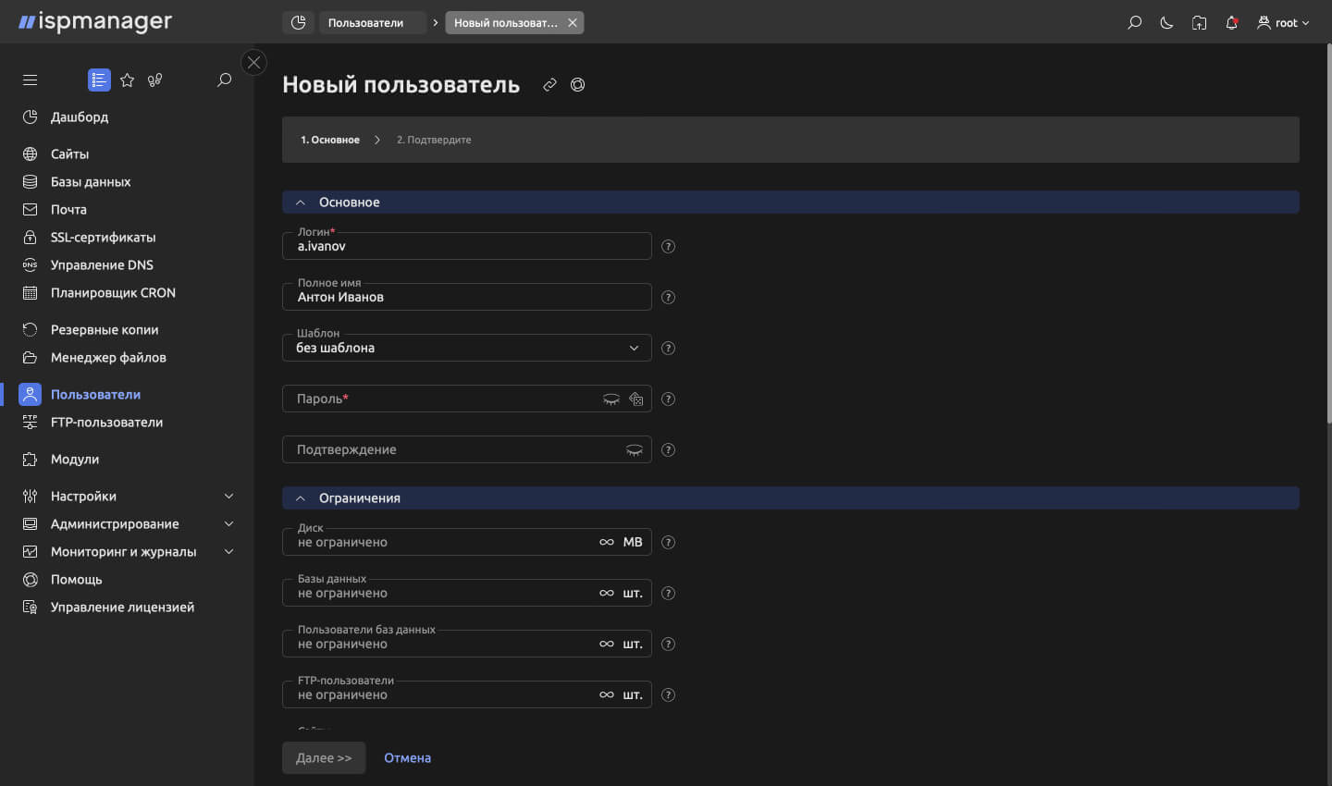The width and height of the screenshot is (1332, 786).
Task: Open notifications via the bell icon
Action: (1231, 22)
